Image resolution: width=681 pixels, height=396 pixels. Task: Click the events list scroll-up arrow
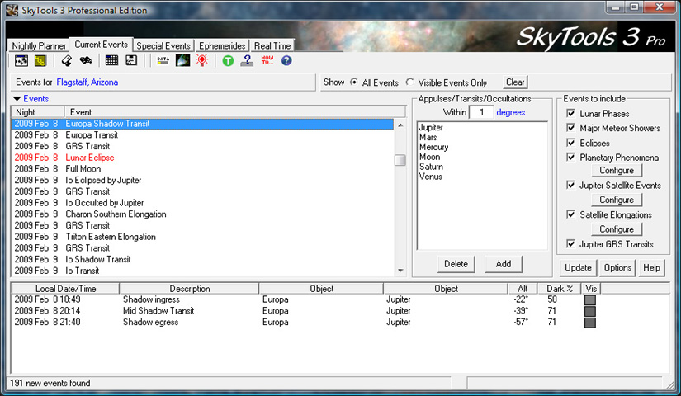tap(400, 125)
